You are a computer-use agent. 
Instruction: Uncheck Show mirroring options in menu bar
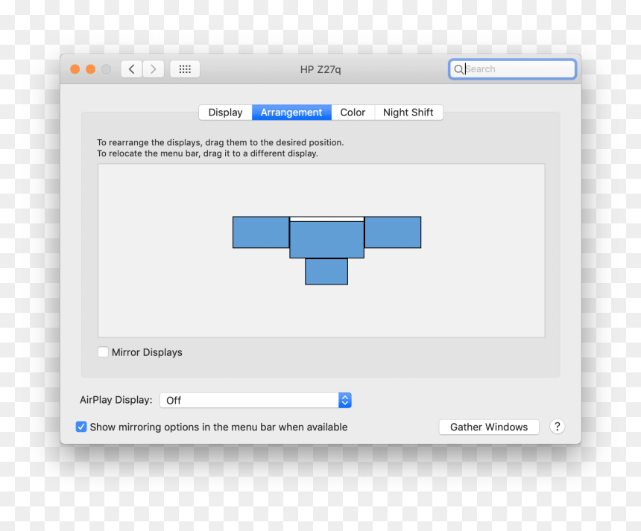click(81, 427)
